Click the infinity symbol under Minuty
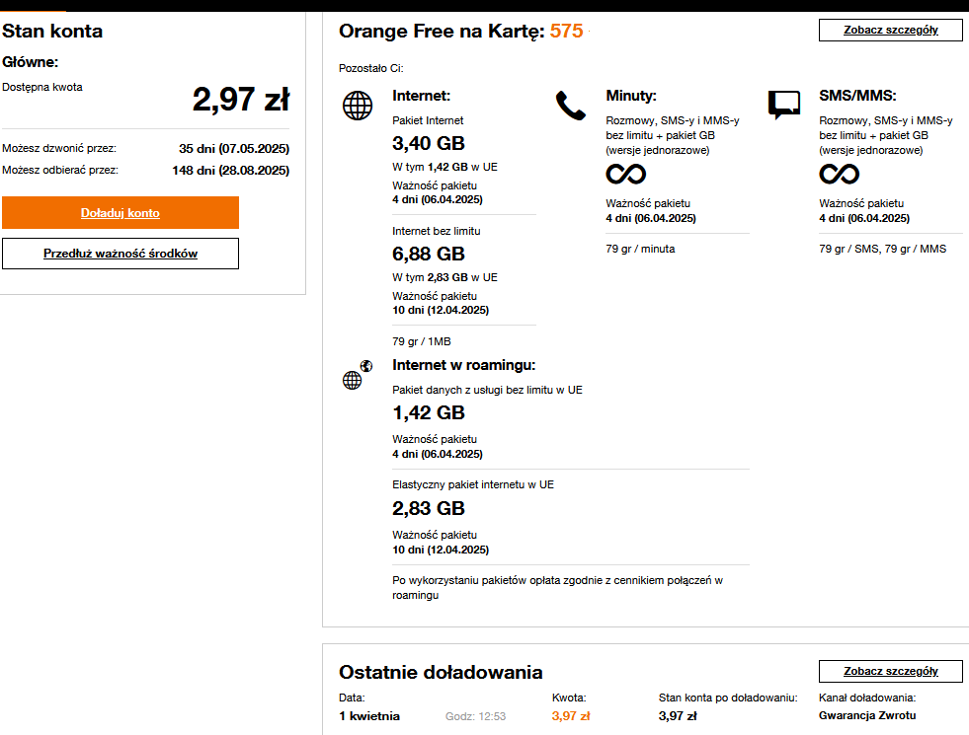The width and height of the screenshot is (969, 735). click(625, 174)
